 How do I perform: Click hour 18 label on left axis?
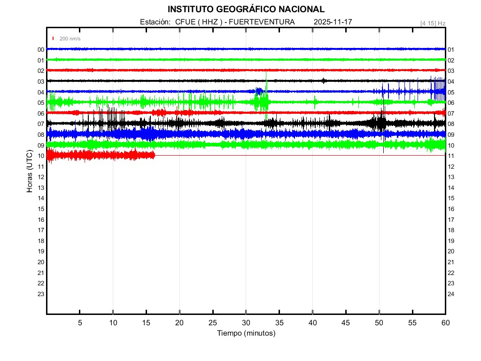pos(41,241)
